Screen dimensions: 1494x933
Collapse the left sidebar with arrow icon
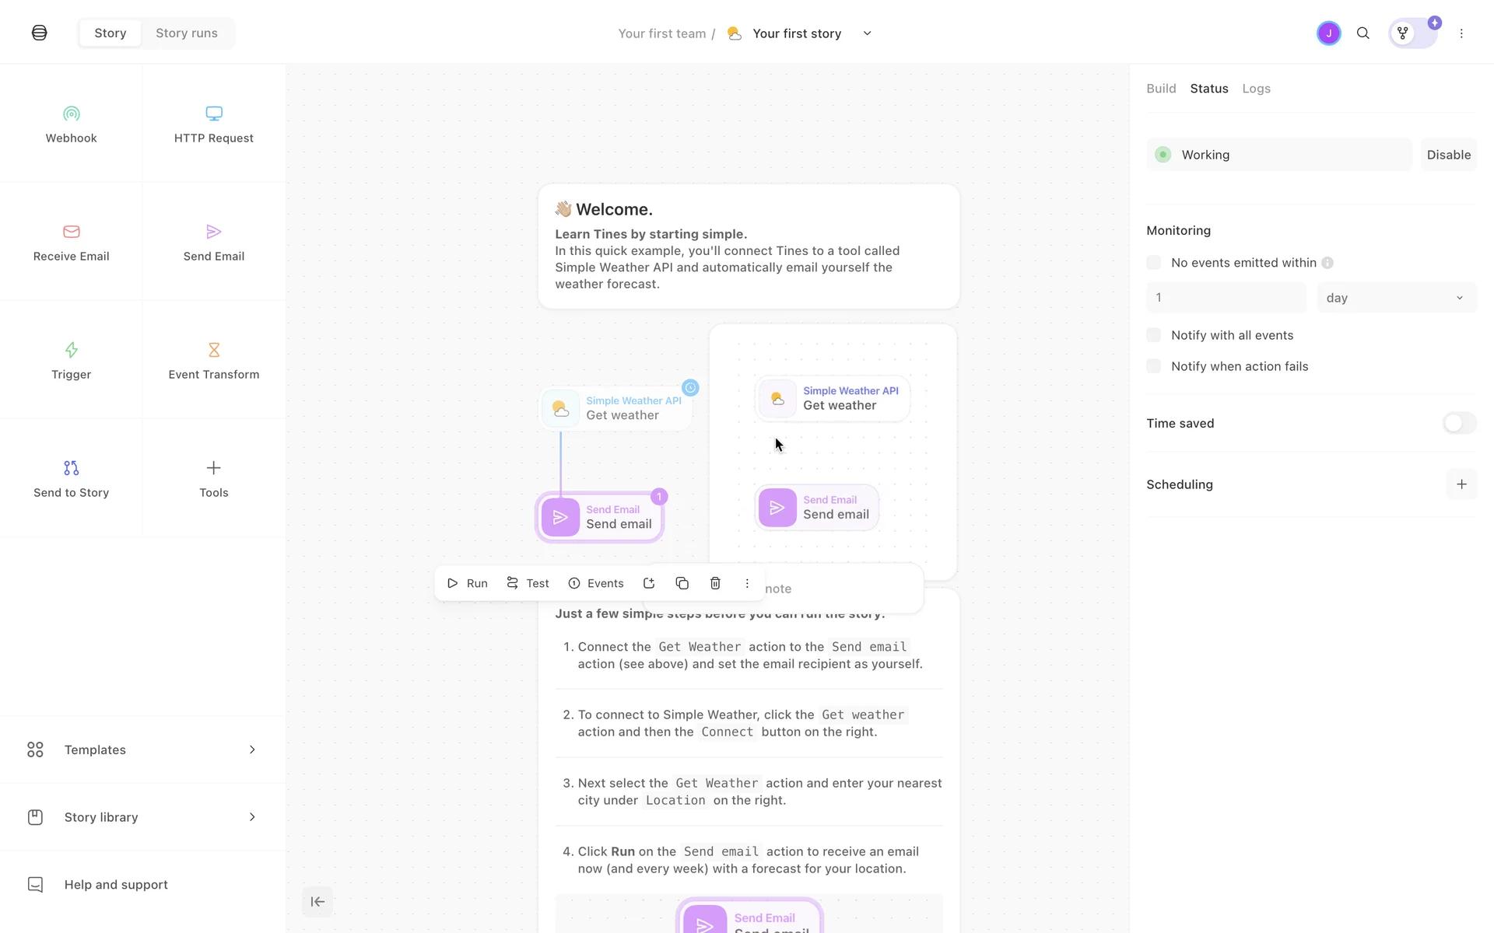click(317, 902)
